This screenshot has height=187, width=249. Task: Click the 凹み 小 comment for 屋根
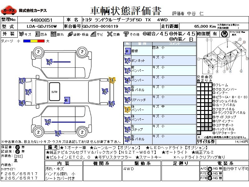[x=158, y=48]
